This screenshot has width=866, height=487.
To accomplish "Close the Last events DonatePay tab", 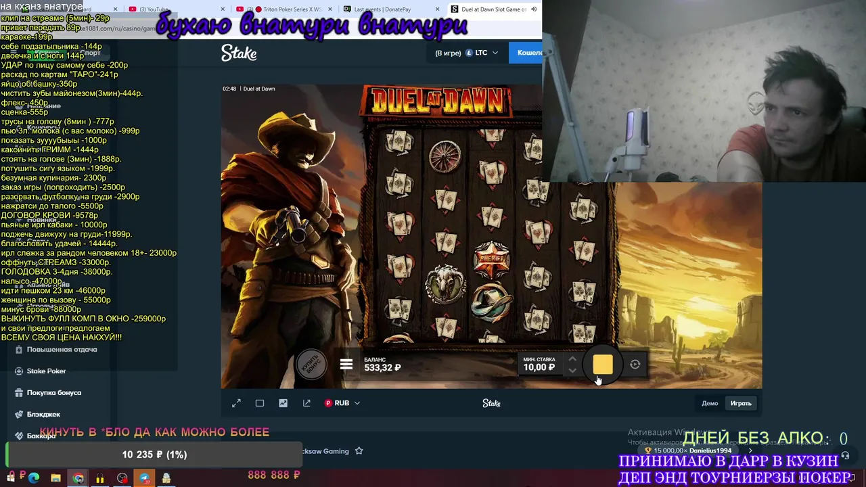I will pyautogui.click(x=438, y=9).
